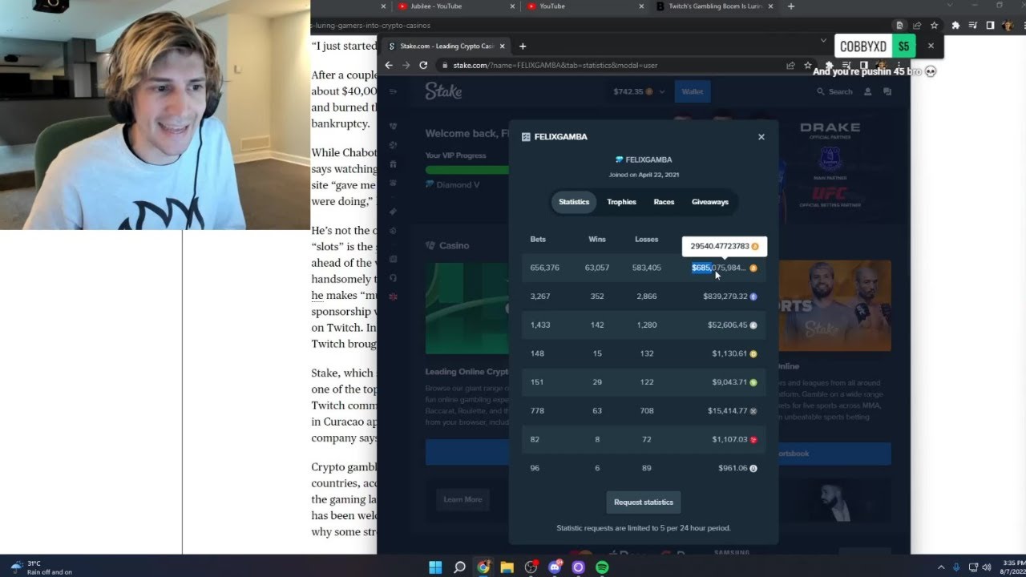Click the XRP icon beside $15,414.77
The image size is (1026, 577).
(753, 411)
